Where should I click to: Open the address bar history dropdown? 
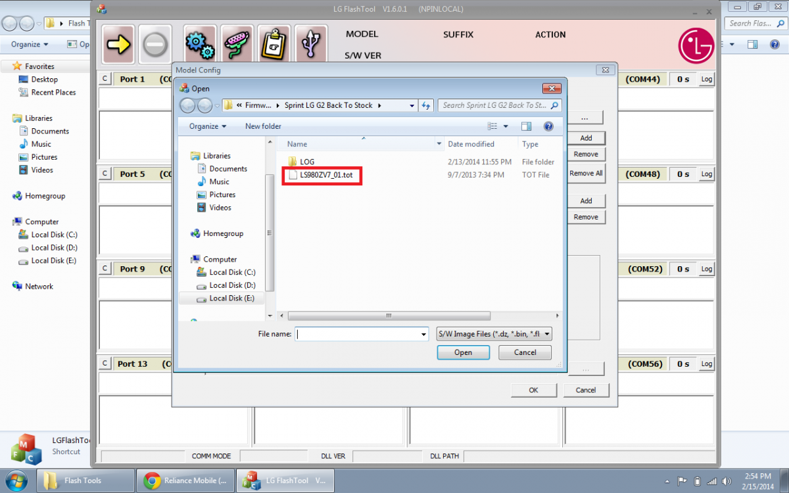pyautogui.click(x=412, y=105)
